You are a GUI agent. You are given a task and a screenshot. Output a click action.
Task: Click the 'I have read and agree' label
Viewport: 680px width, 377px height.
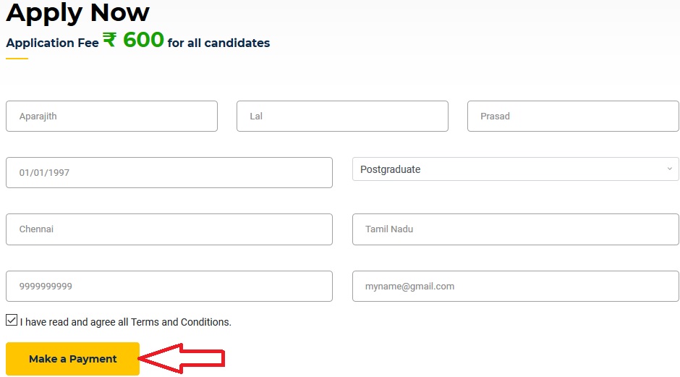(126, 322)
